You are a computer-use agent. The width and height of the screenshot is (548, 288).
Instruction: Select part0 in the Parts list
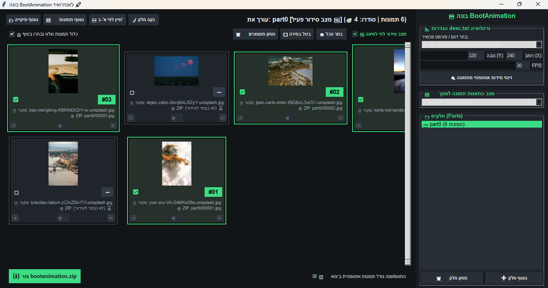click(482, 124)
